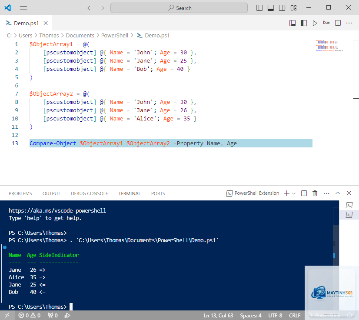Open remote window status bar icon

(x=7, y=315)
